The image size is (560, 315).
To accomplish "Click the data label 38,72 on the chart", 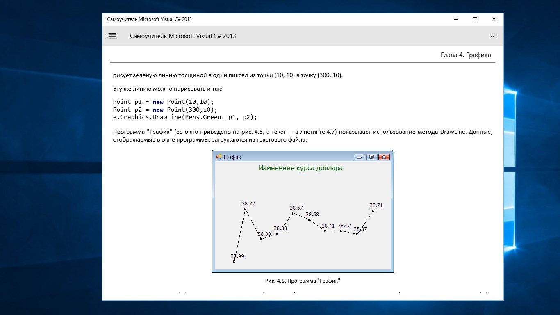I will click(248, 203).
